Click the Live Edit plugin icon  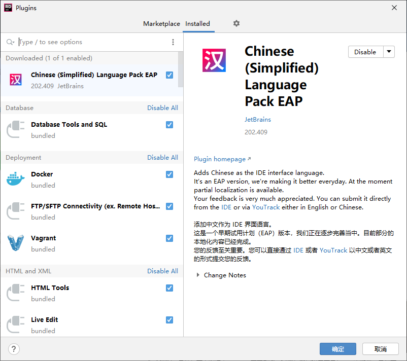coord(16,324)
